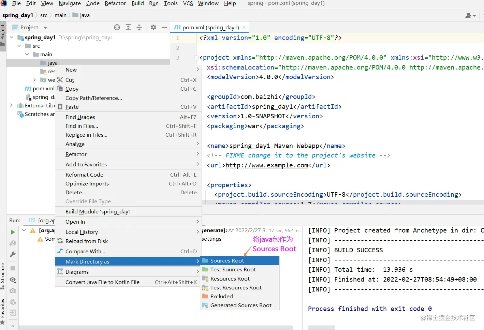Viewport: 484px width, 330px height.
Task: Click the green Rerun icon in Run panel
Action: [x=13, y=232]
